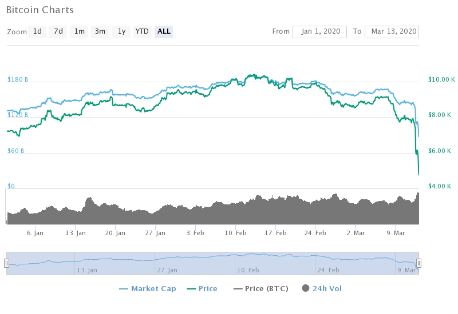Viewport: 458px width, 314px height.
Task: Choose the 1y zoom option
Action: 121,31
